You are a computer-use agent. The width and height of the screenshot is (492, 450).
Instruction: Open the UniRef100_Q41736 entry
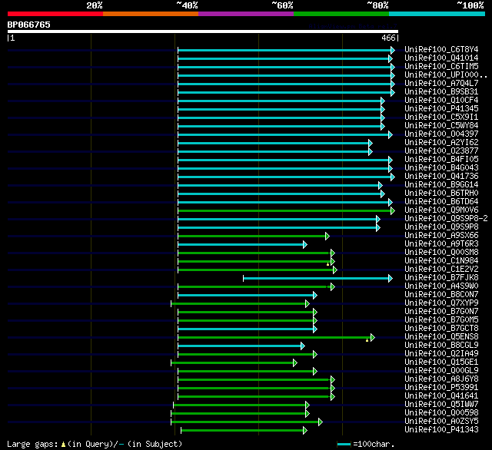click(x=441, y=177)
